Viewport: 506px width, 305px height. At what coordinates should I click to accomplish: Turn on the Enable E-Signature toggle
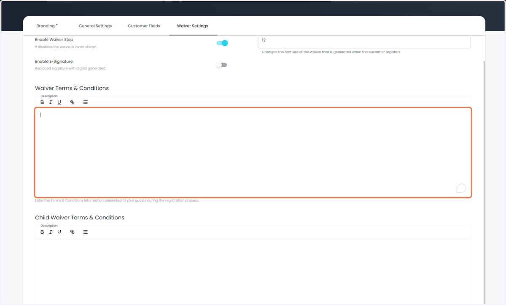click(221, 65)
